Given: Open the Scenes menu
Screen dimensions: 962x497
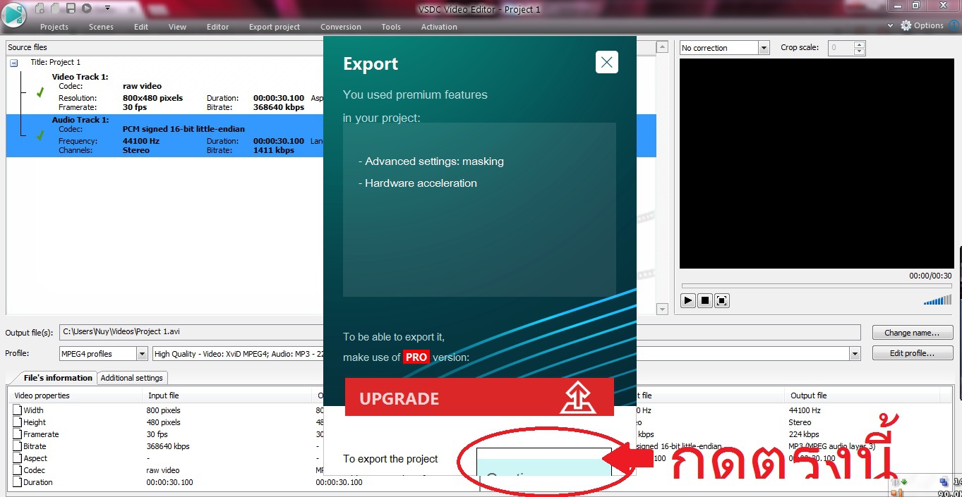Looking at the screenshot, I should coord(101,27).
